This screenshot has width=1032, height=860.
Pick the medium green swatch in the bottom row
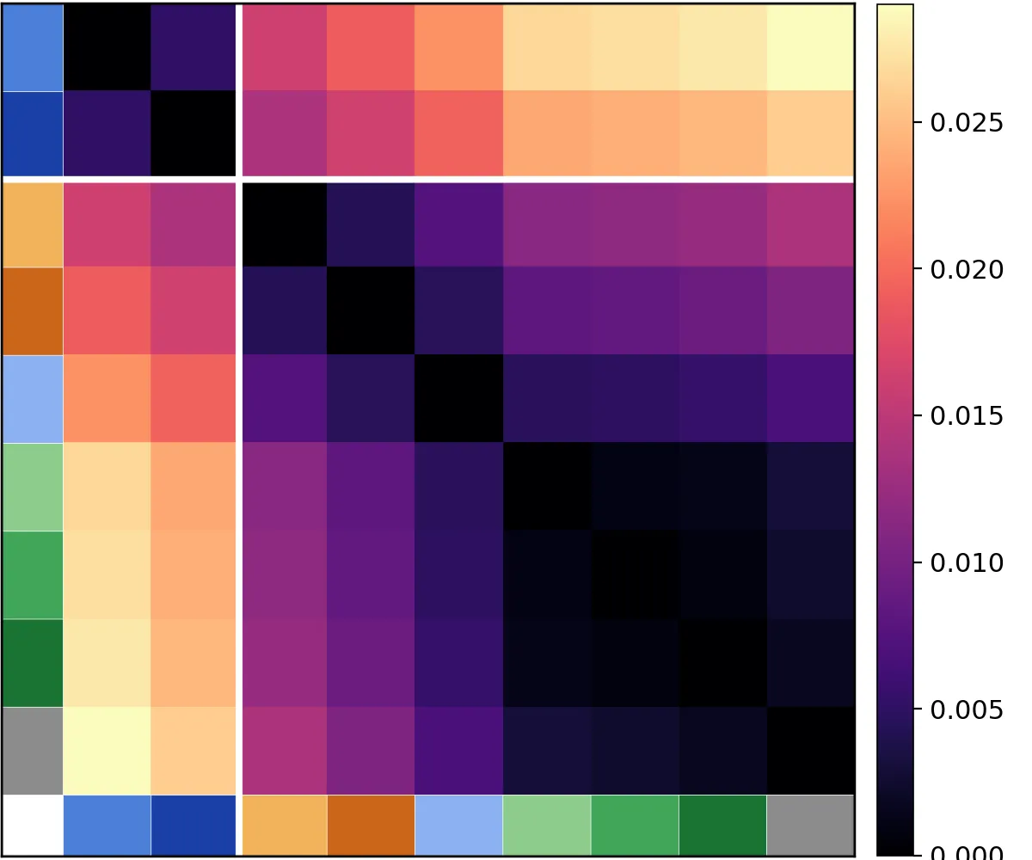(x=635, y=826)
